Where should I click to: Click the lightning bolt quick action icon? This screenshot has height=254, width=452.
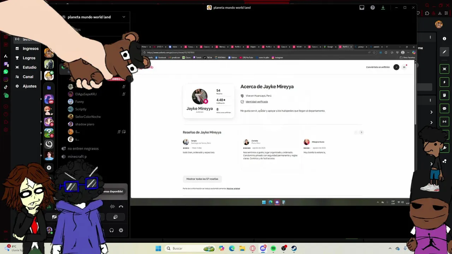(x=444, y=82)
